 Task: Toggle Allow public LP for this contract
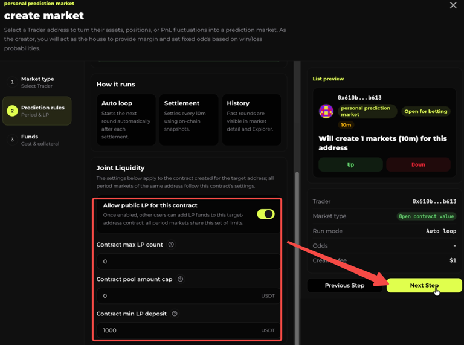coord(266,214)
